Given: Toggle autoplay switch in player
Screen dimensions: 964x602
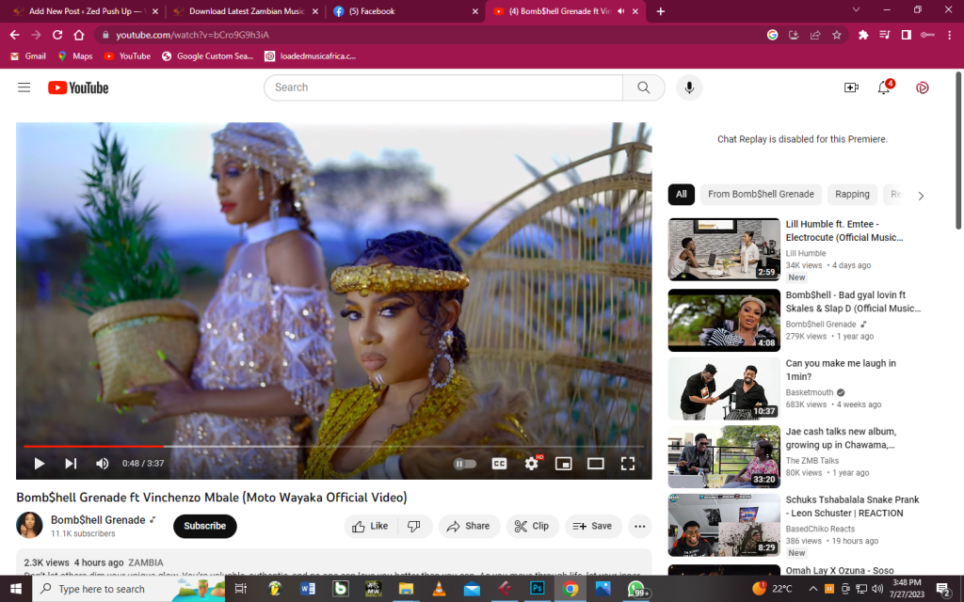Looking at the screenshot, I should pyautogui.click(x=465, y=463).
